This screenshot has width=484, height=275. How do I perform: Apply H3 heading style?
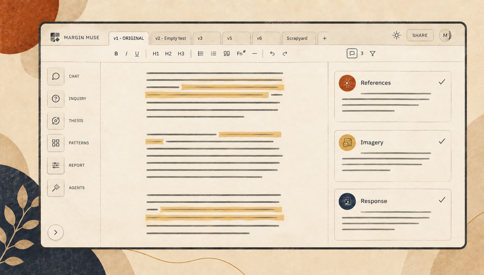(x=181, y=53)
